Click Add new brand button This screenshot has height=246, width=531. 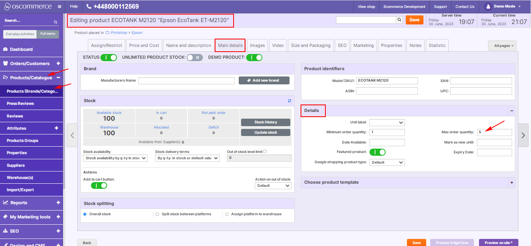pyautogui.click(x=264, y=80)
